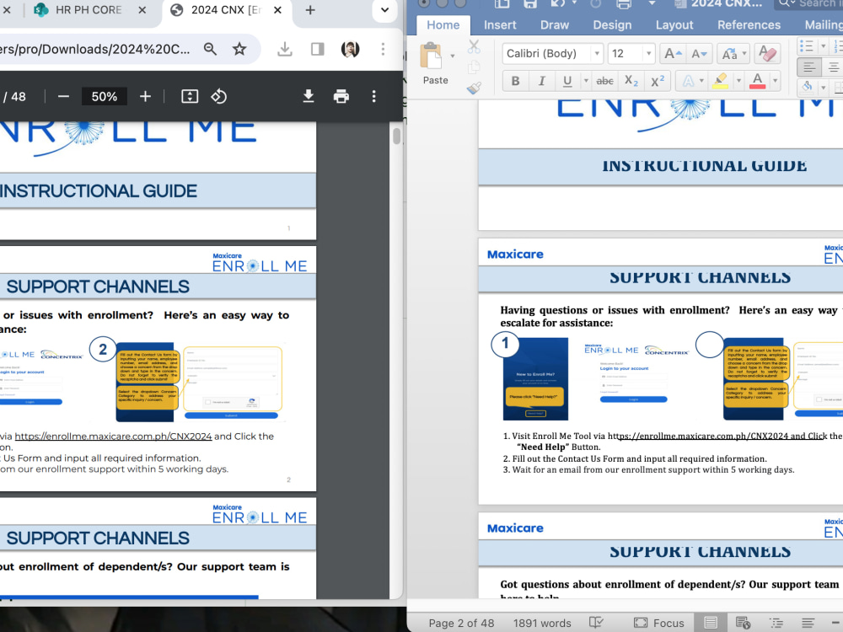843x632 pixels.
Task: Toggle strikethrough formatting
Action: 604,81
